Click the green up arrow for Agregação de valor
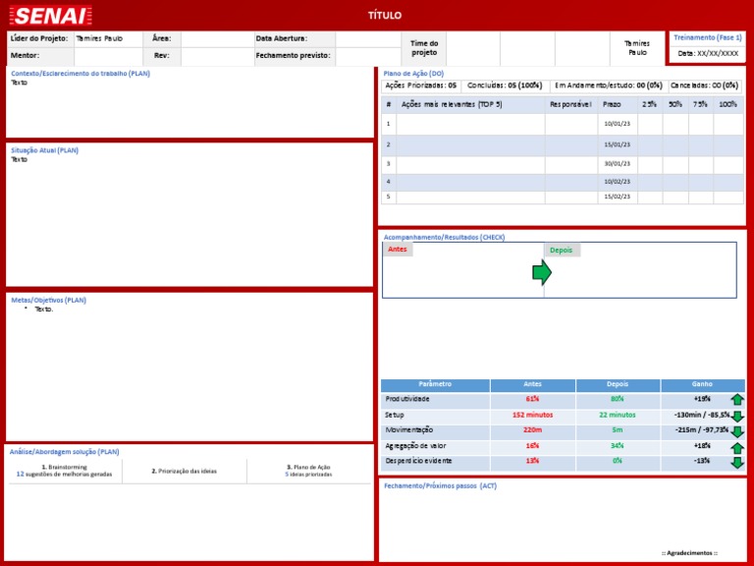The height and width of the screenshot is (566, 754). coord(736,447)
